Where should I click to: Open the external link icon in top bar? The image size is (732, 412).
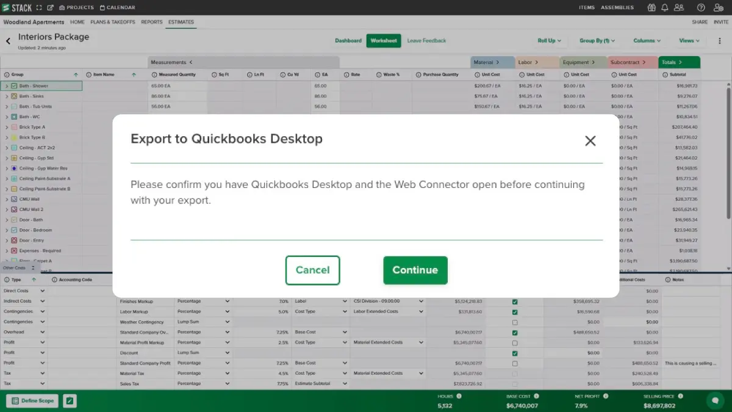pyautogui.click(x=51, y=7)
